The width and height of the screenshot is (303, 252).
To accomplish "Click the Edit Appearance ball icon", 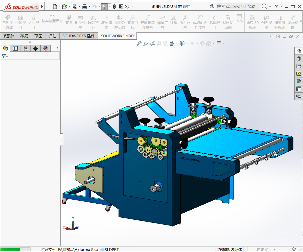I will (202, 43).
